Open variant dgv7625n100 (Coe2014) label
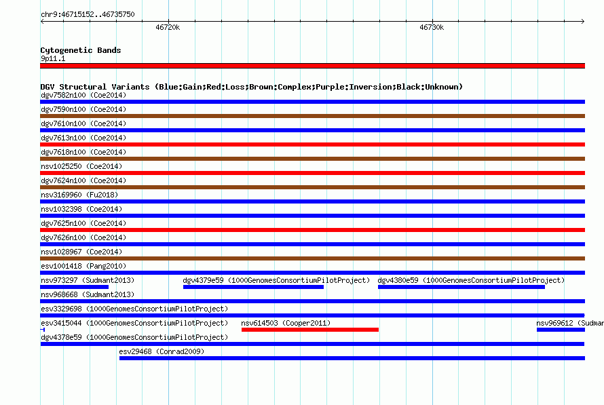Viewport: 604px width, 405px height. click(x=83, y=223)
